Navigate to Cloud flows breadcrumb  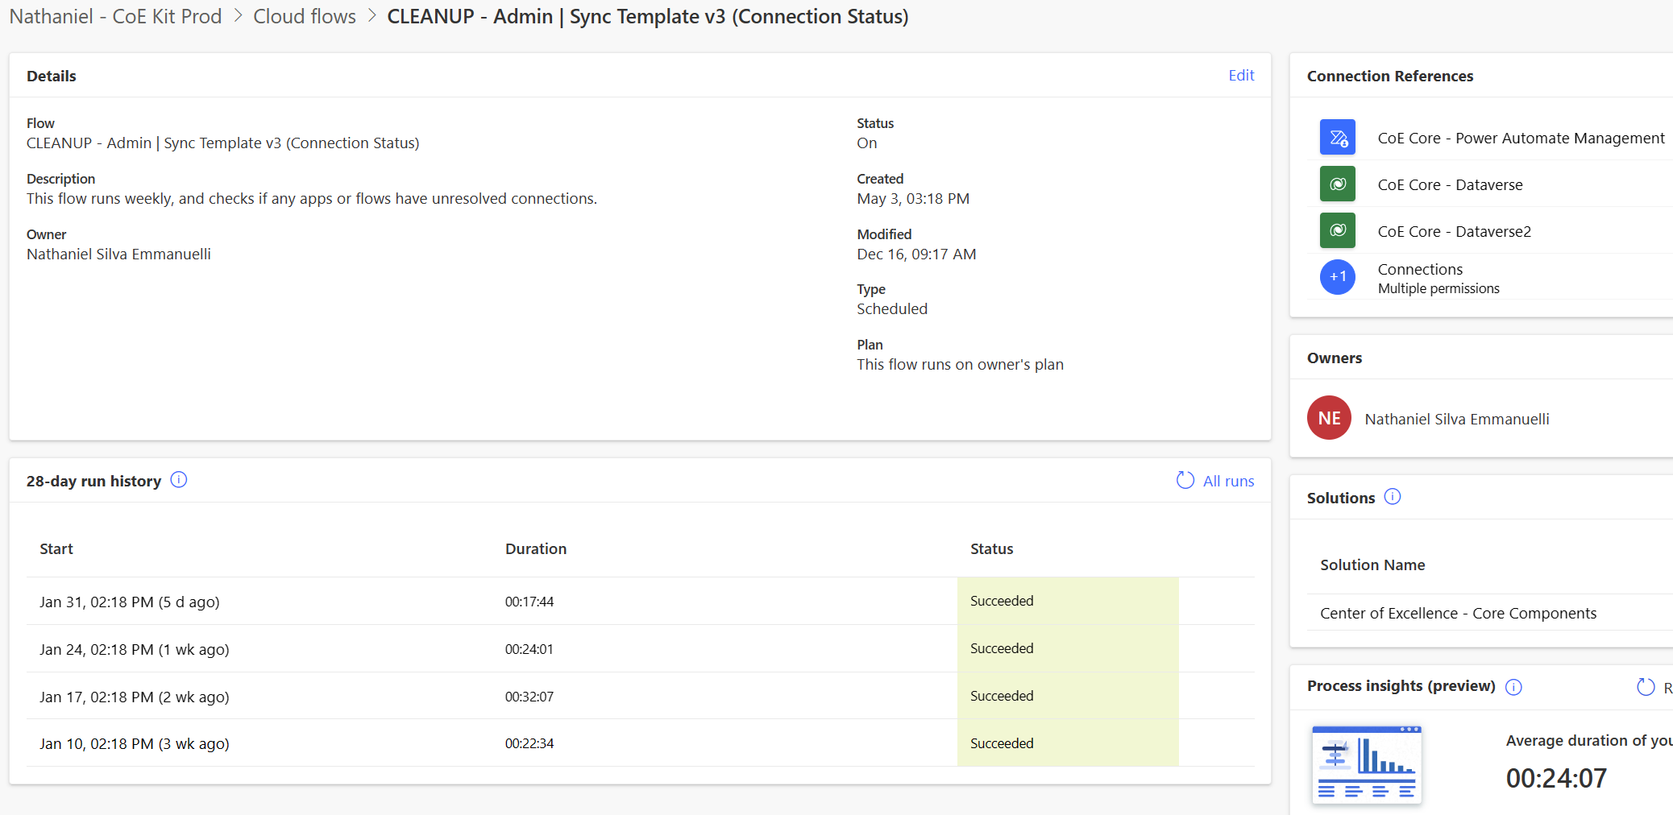tap(305, 16)
